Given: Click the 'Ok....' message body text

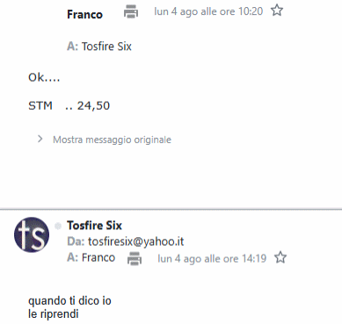Looking at the screenshot, I should [x=44, y=77].
